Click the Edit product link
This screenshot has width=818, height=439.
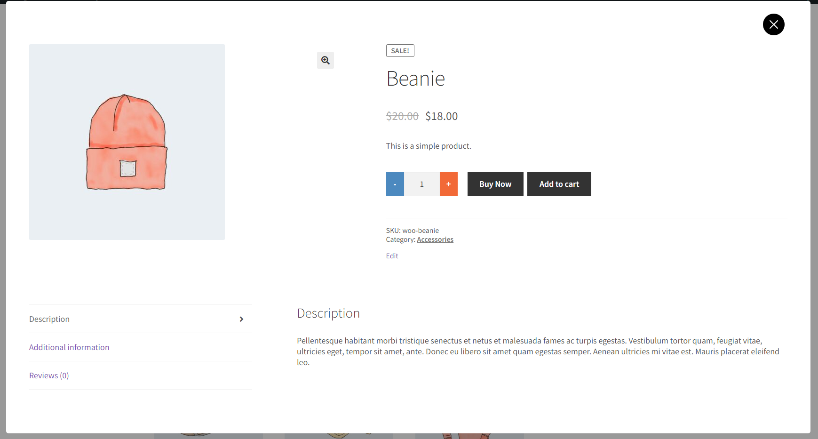tap(391, 255)
